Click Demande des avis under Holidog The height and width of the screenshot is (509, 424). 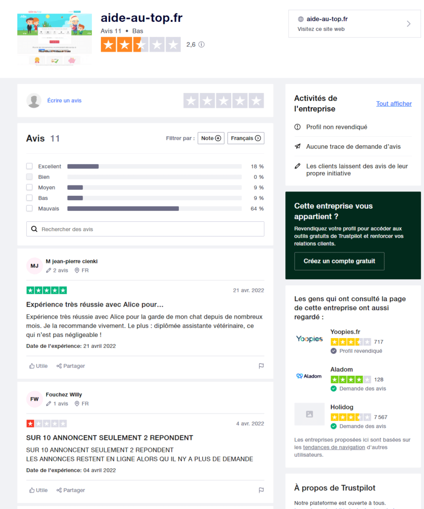coord(363,426)
